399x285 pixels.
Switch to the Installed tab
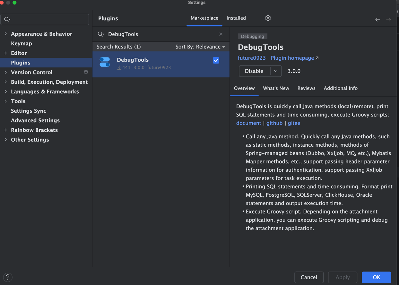point(236,18)
